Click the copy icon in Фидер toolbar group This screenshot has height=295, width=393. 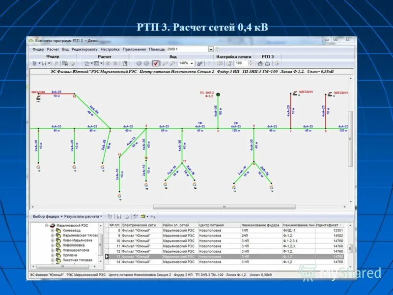coord(65,63)
